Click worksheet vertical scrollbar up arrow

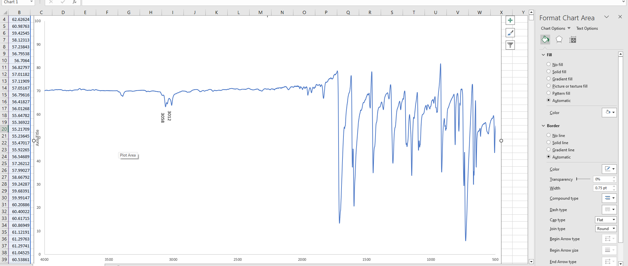[531, 12]
